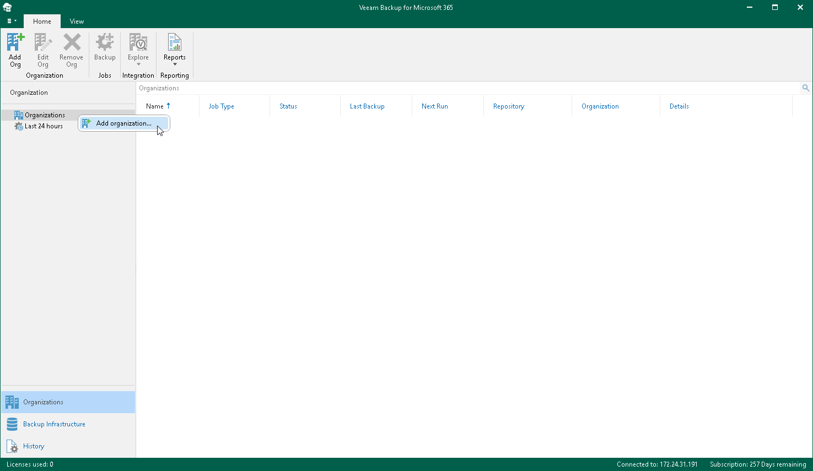Click the History document-gear icon
This screenshot has height=471, width=813.
tap(12, 446)
